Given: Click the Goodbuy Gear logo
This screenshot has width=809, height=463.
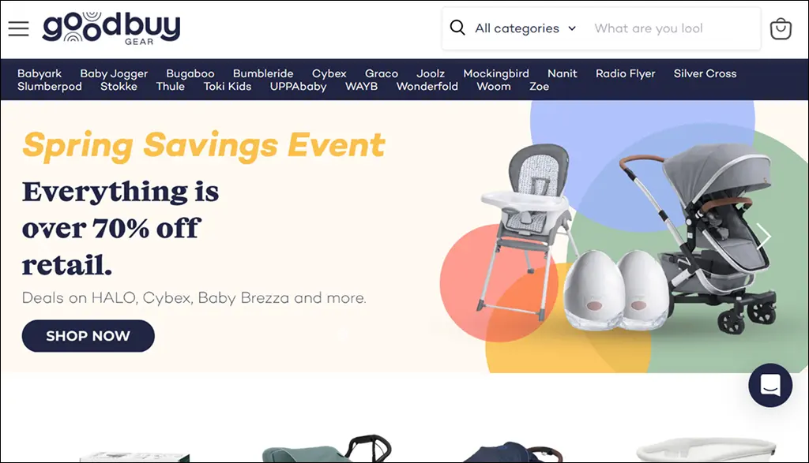Looking at the screenshot, I should coord(111,28).
